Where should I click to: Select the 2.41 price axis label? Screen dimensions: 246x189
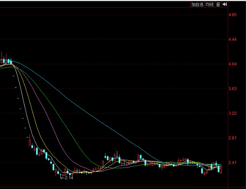coord(233,162)
